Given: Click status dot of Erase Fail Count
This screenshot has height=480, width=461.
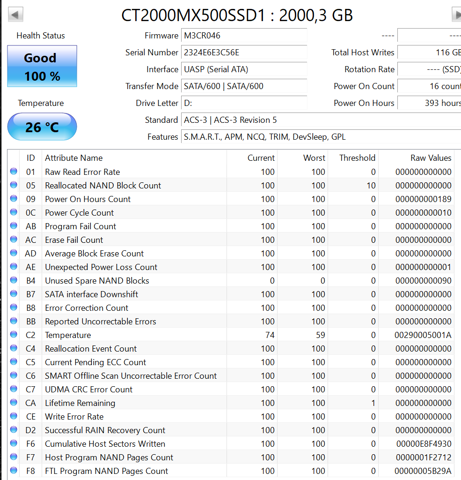Looking at the screenshot, I should (x=14, y=239).
